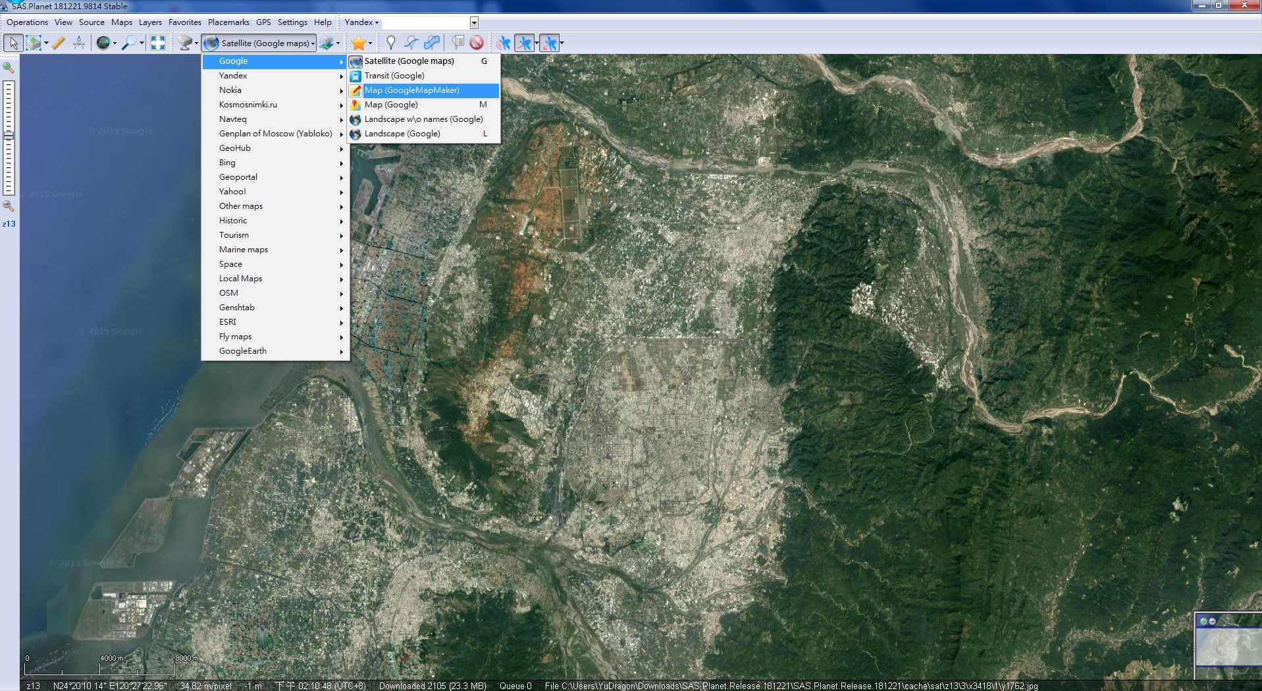
Task: Click the map layers icon
Action: click(327, 43)
